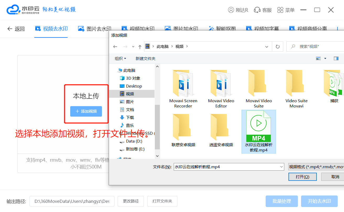Viewport: 344px width, 212px height.
Task: Refresh the folder view
Action: point(278,47)
